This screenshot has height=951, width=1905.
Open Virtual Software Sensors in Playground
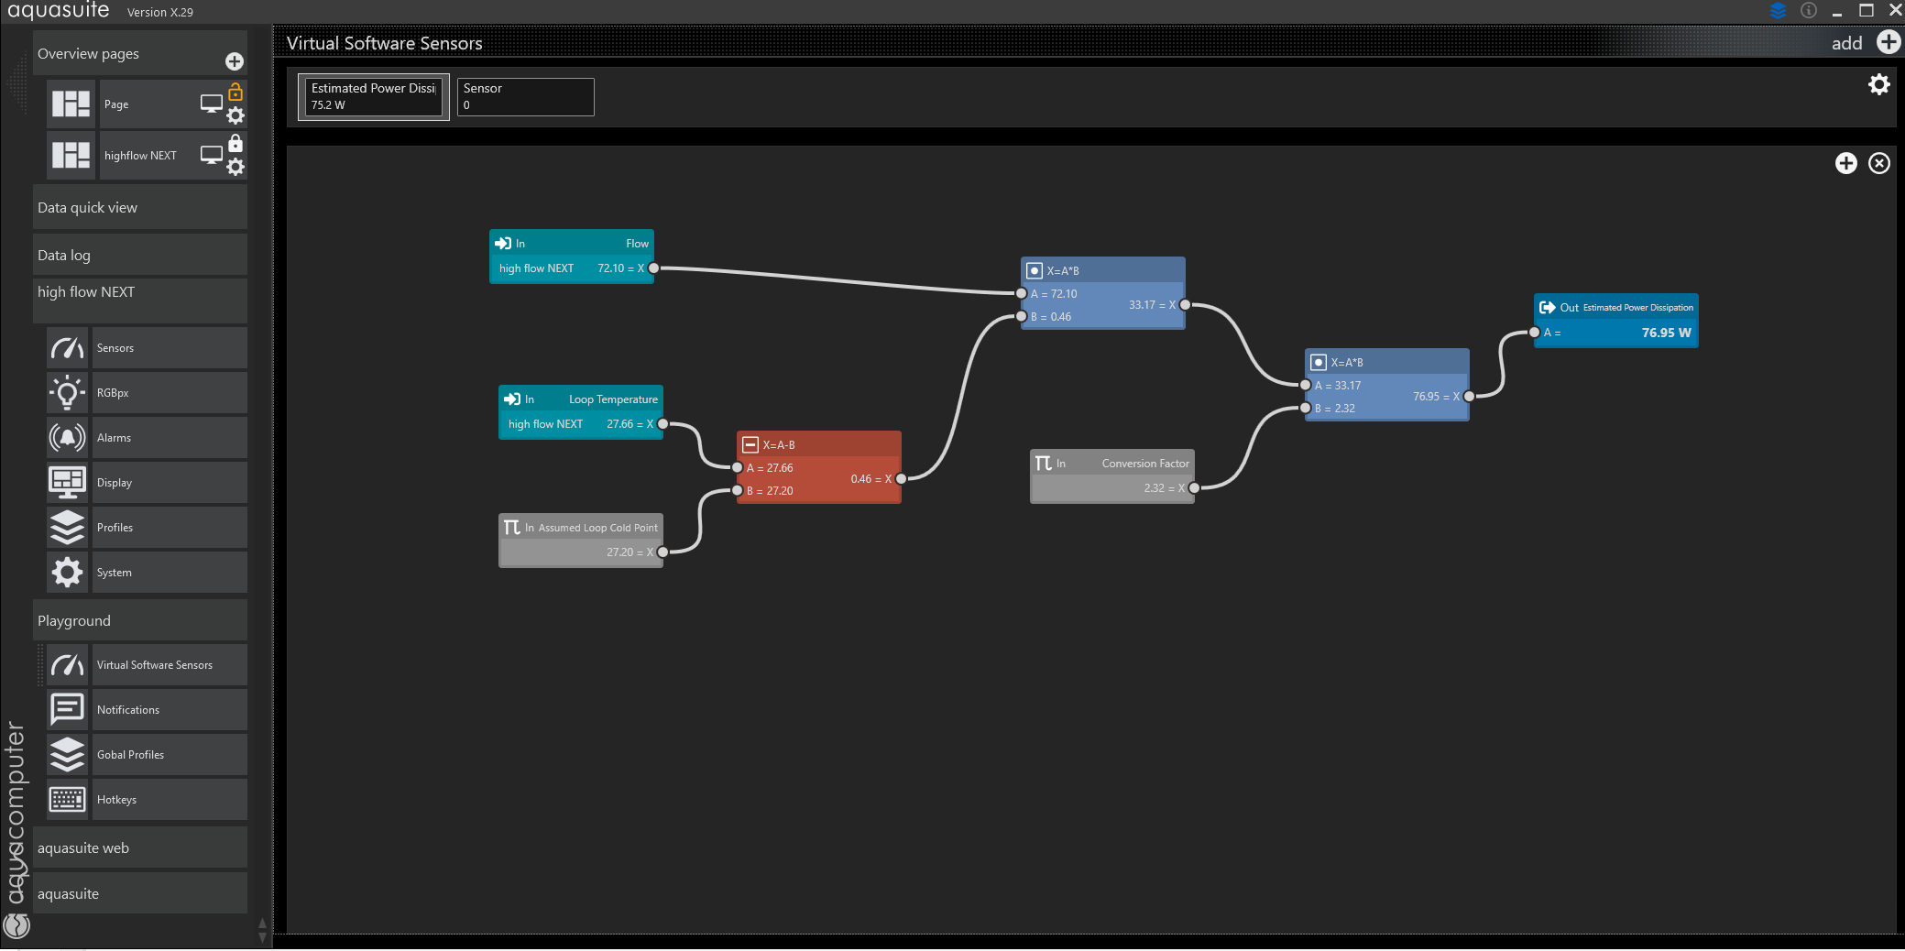(x=154, y=665)
